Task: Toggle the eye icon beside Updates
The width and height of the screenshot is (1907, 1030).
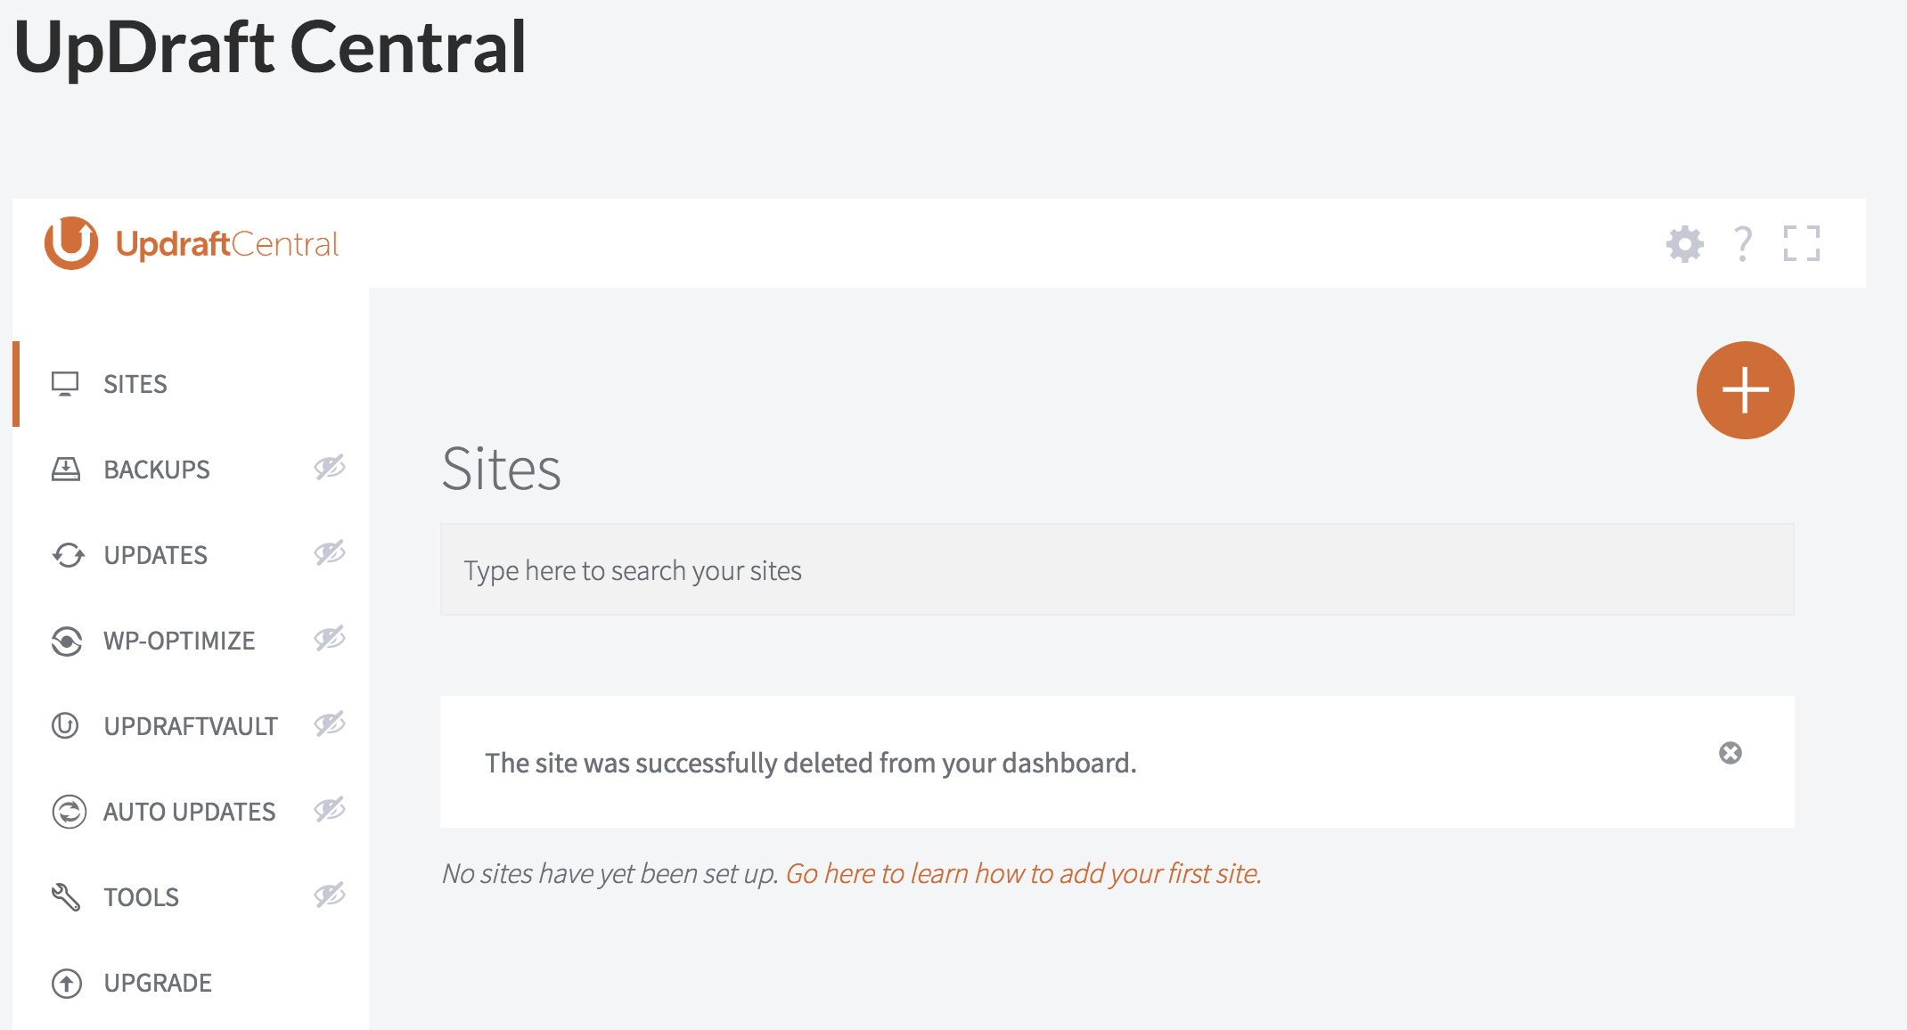Action: pos(329,552)
